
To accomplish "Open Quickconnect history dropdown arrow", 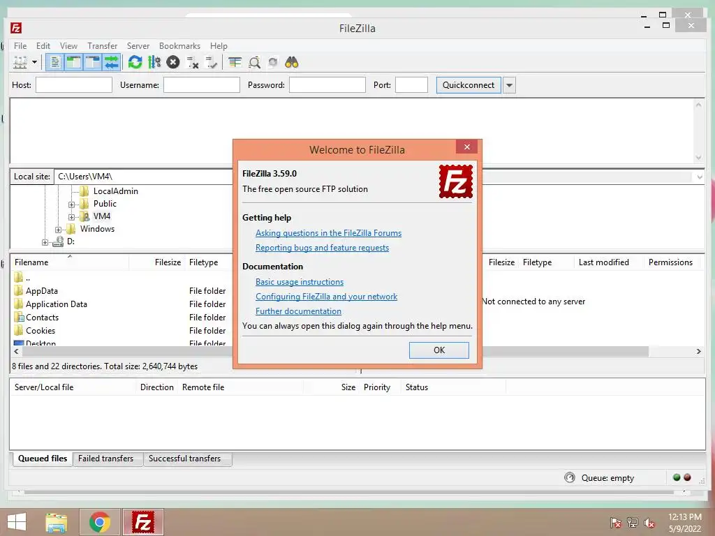I will tap(509, 84).
